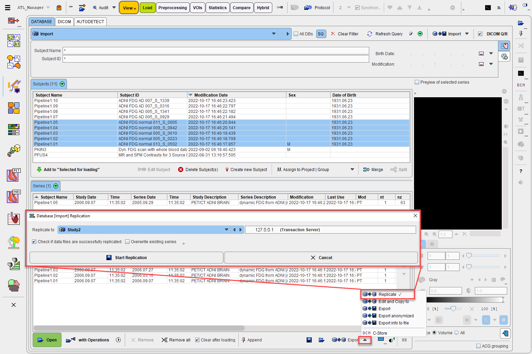Enable Preview of selected series checkbox
The image size is (532, 354).
(x=417, y=82)
